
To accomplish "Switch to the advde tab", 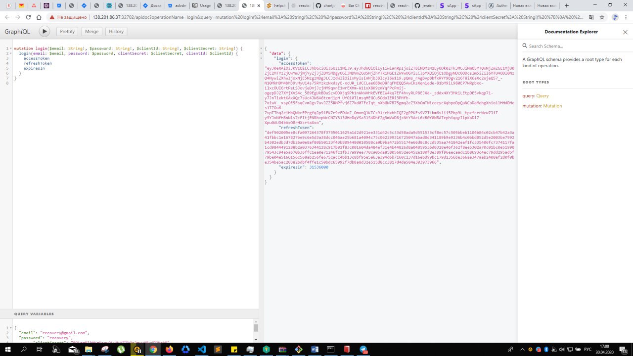I will 177,5.
